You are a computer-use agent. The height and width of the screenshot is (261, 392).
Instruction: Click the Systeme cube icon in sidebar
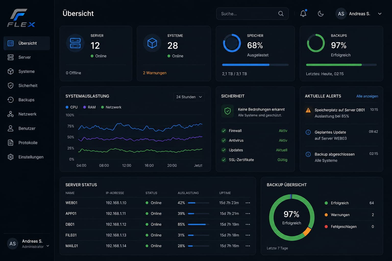tap(10, 71)
